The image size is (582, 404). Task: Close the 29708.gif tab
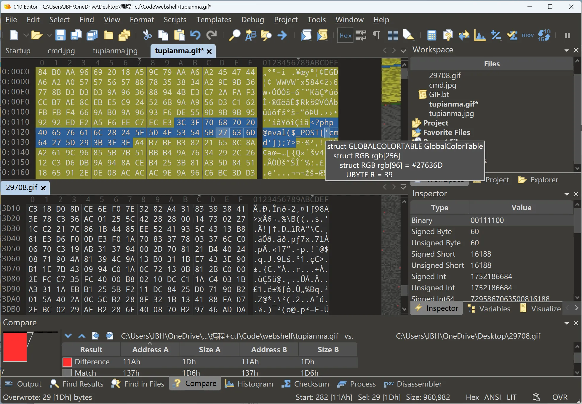tap(43, 188)
